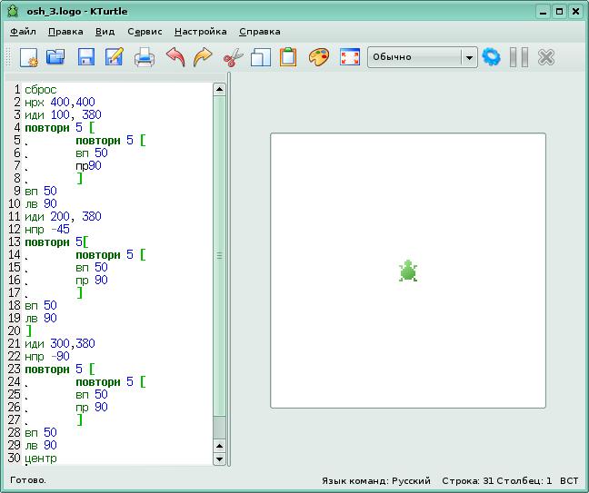Create a new file with toolbar icon
This screenshot has width=589, height=493.
pos(28,57)
